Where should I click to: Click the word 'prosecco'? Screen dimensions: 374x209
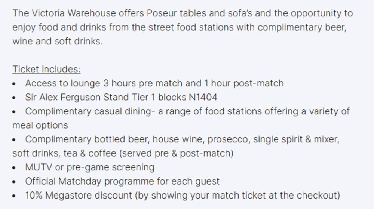pos(228,139)
